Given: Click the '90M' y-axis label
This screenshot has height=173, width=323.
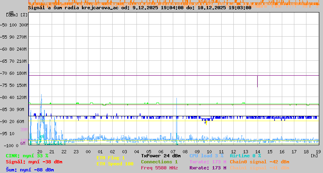Looking at the screenshot, I should (21, 109).
